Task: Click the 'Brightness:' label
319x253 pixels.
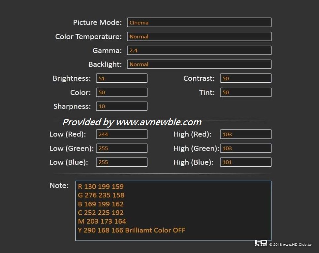Action: 72,79
